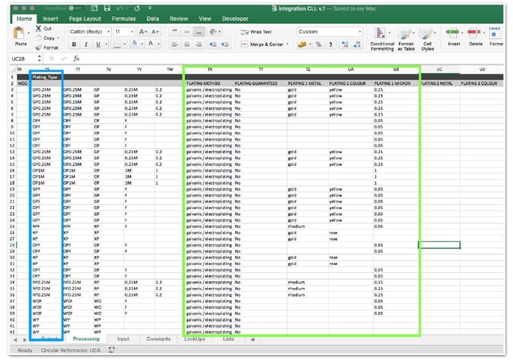Open the Page Layout tab
The image size is (513, 361).
(x=85, y=19)
